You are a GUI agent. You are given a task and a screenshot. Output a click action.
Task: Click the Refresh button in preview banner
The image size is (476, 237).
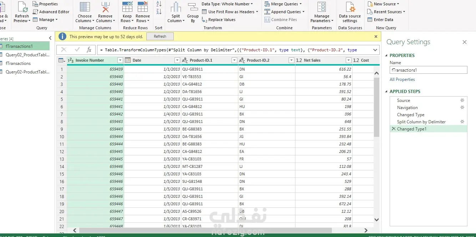tap(160, 36)
